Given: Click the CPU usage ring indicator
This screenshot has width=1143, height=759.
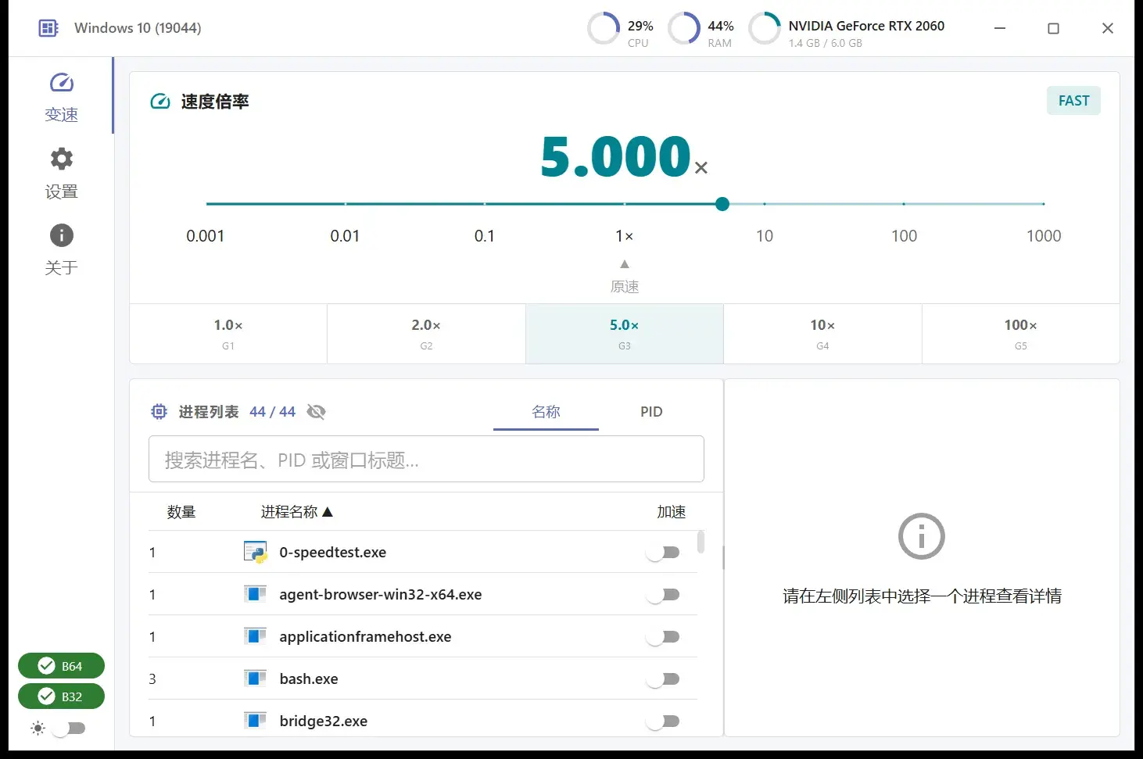Looking at the screenshot, I should click(604, 28).
